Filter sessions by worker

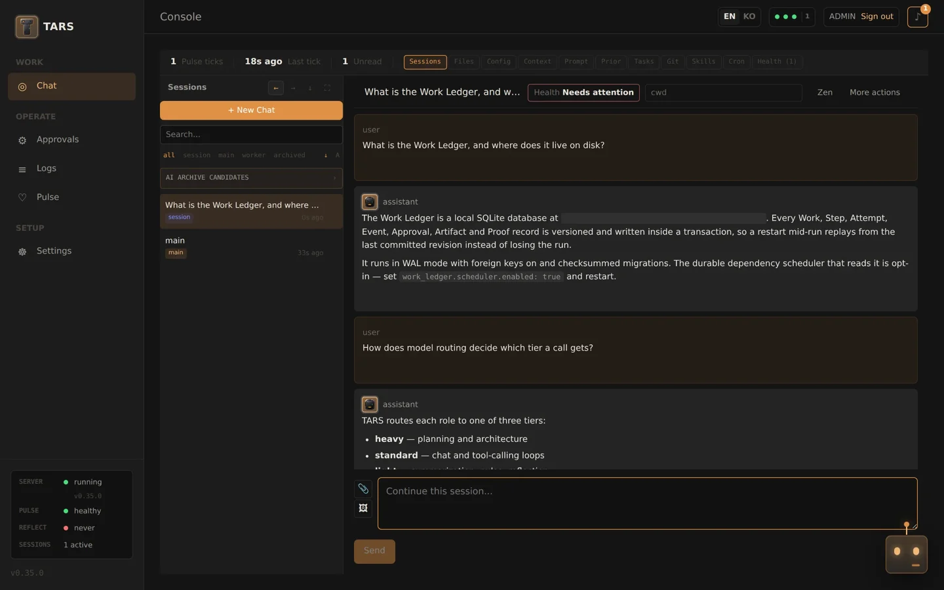(254, 155)
